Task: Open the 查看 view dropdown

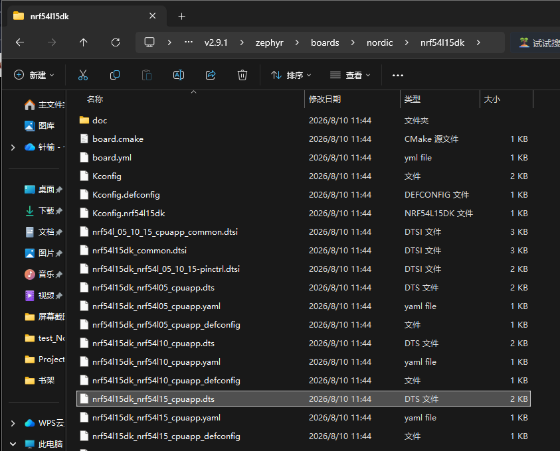Action: 350,75
